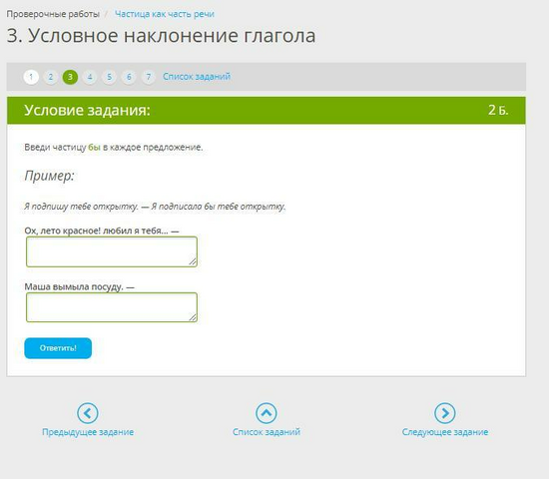Click 'Предыдущее задание' text link
Image resolution: width=549 pixels, height=479 pixels.
(88, 432)
